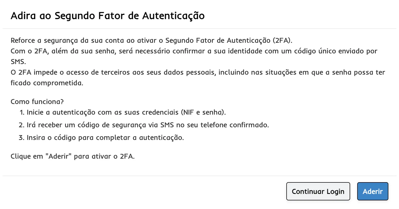Select step one "Inicie a autenticação"
Image resolution: width=399 pixels, height=209 pixels.
point(126,112)
